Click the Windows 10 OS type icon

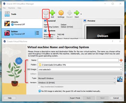pos(120,79)
